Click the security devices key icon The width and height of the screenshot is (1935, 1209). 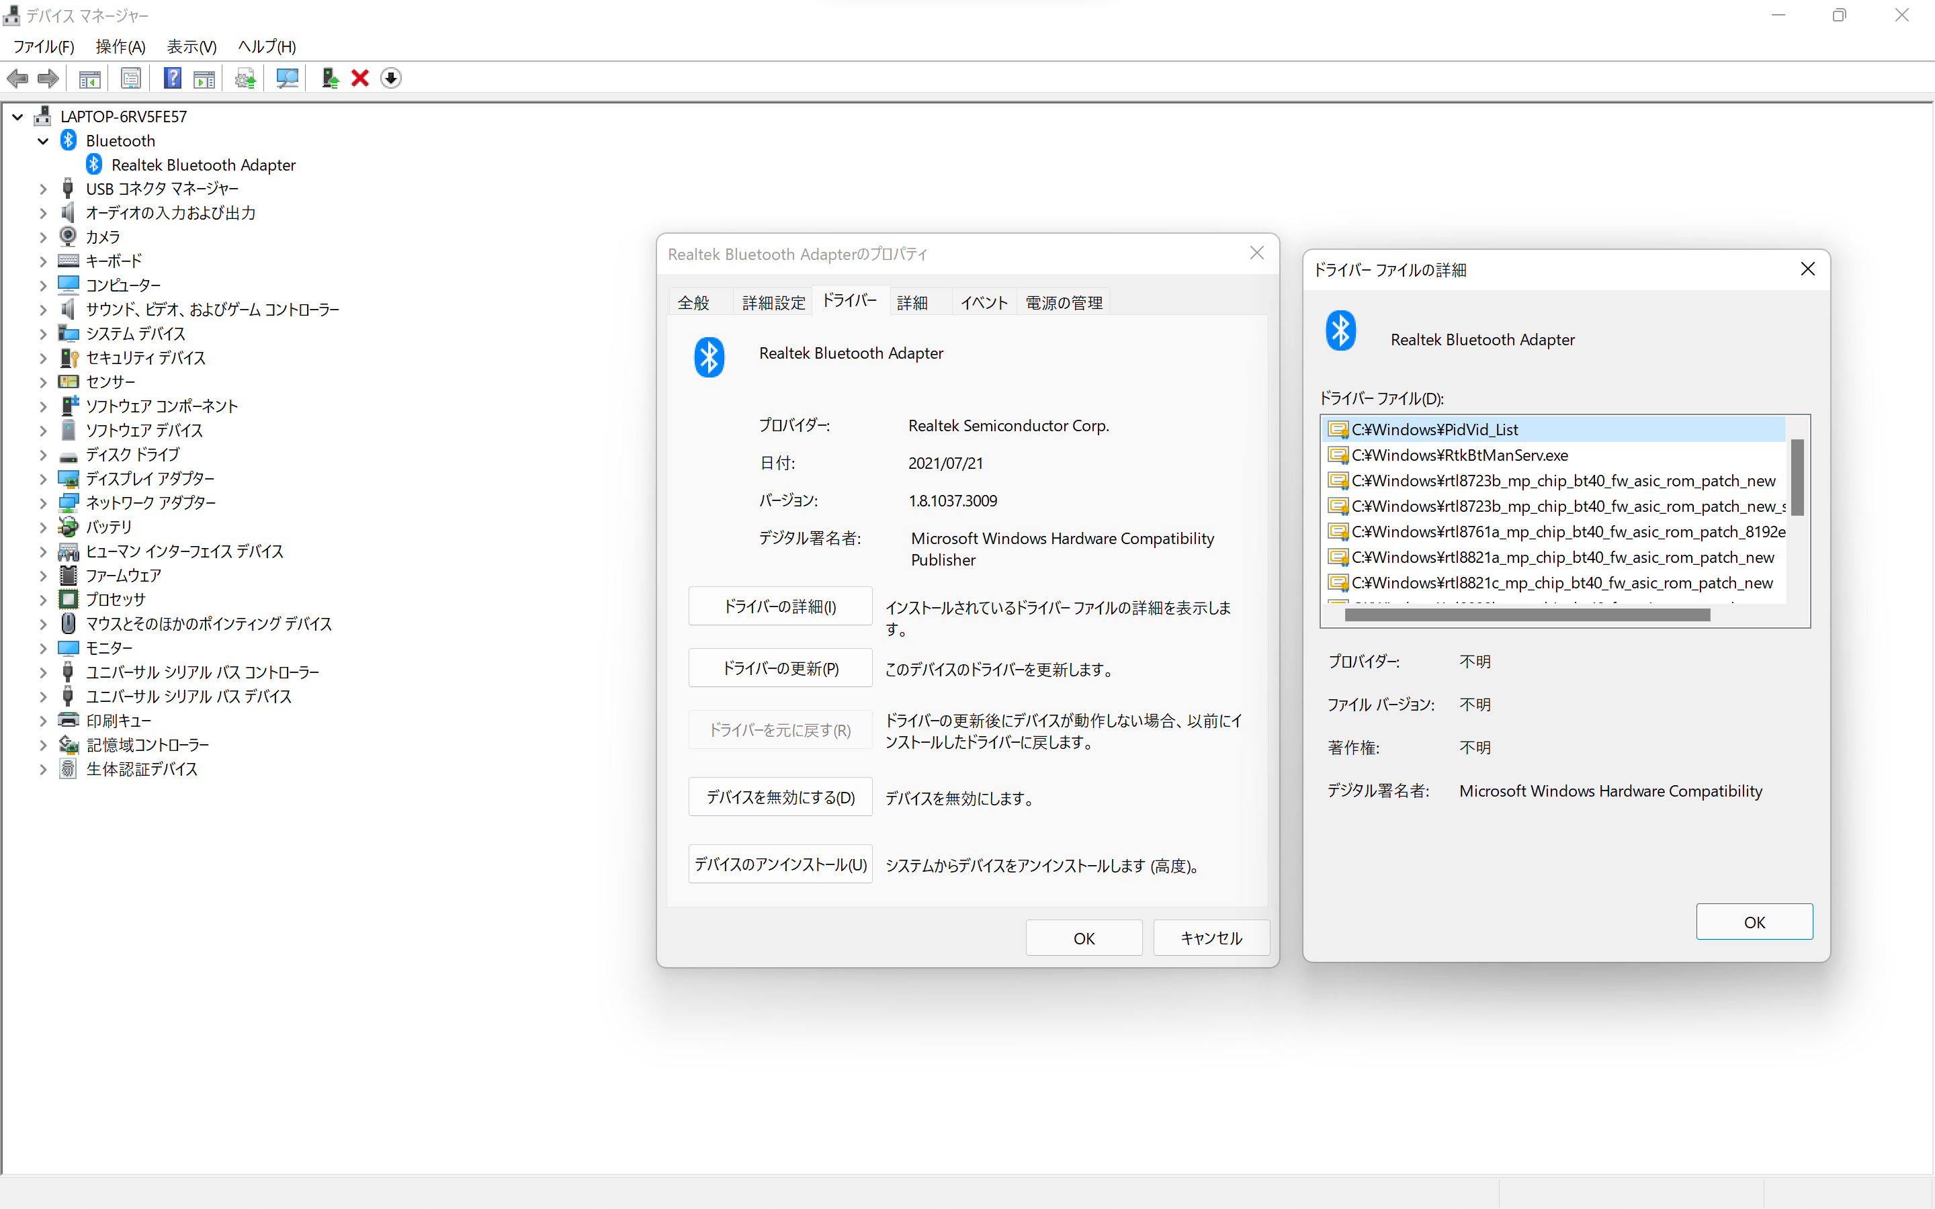69,357
